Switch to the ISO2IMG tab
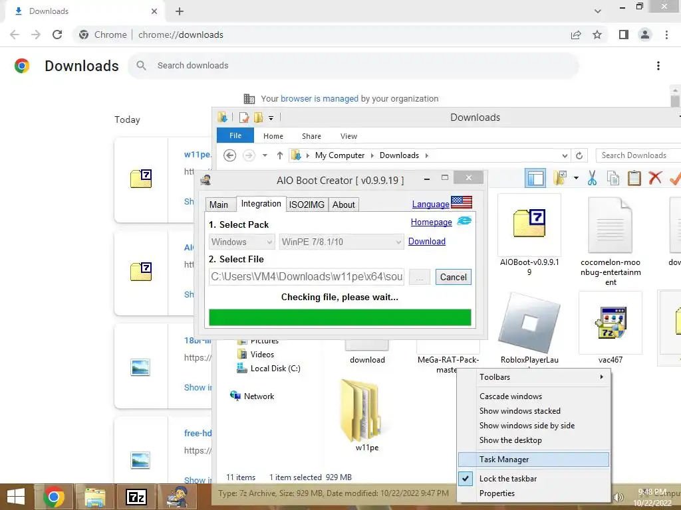The height and width of the screenshot is (510, 681). click(307, 205)
